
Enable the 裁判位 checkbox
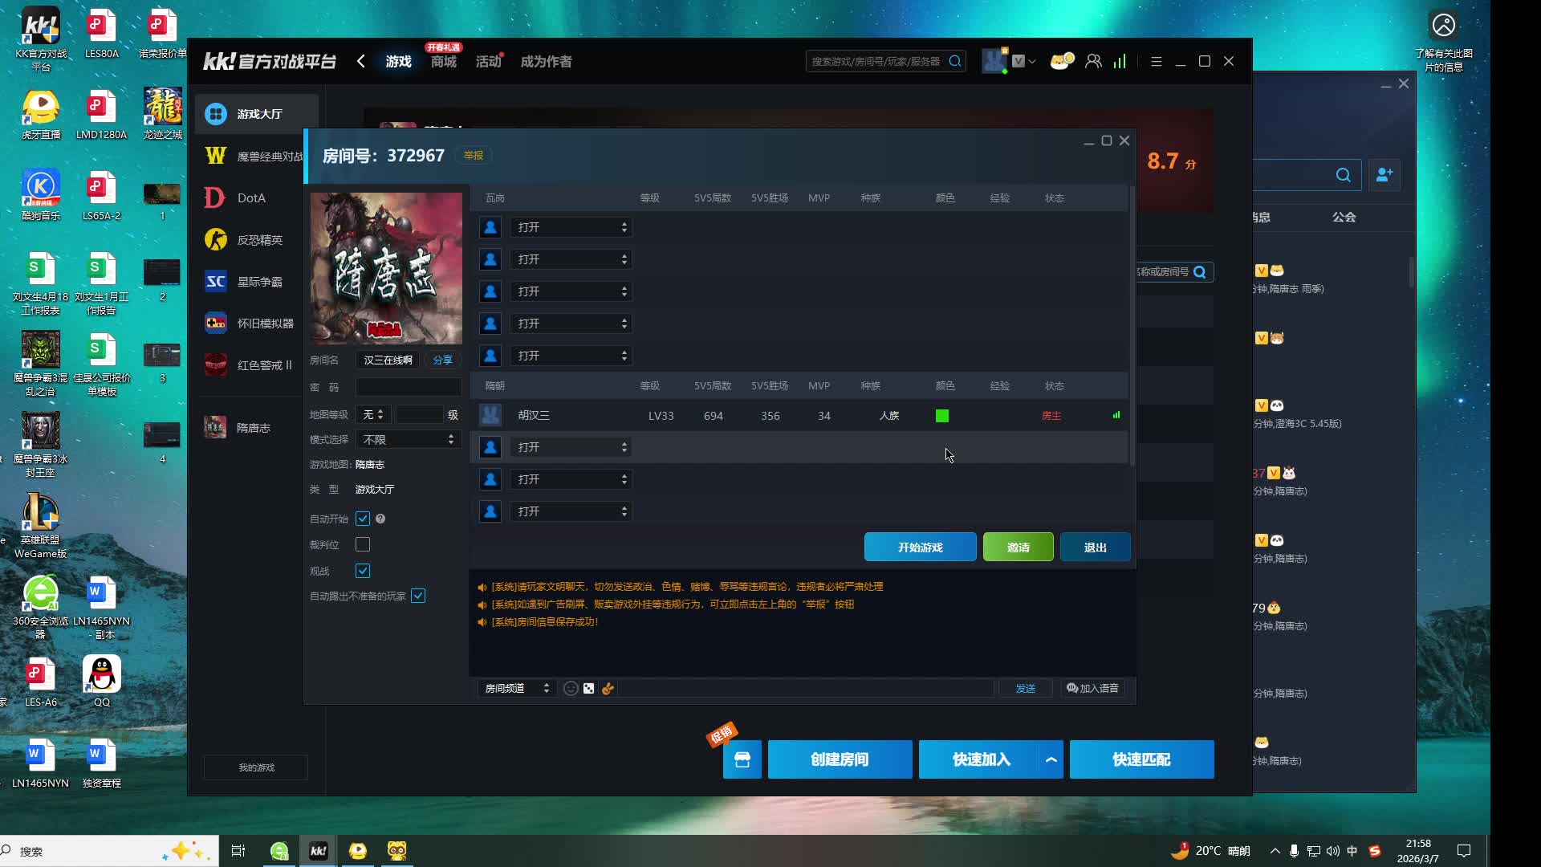point(363,544)
